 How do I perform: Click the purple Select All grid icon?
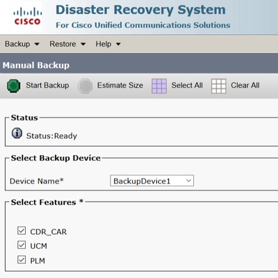[x=159, y=86]
